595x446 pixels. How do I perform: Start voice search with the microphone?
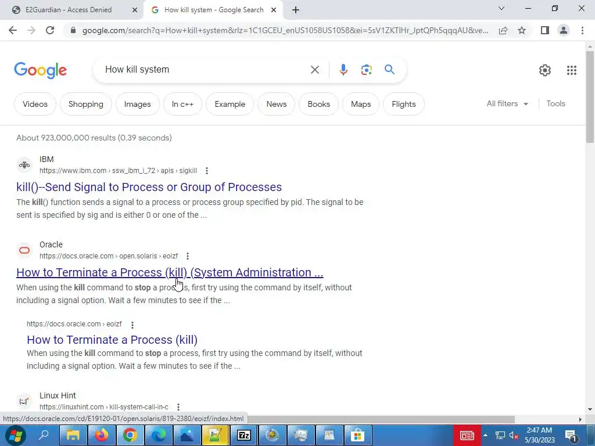(343, 70)
